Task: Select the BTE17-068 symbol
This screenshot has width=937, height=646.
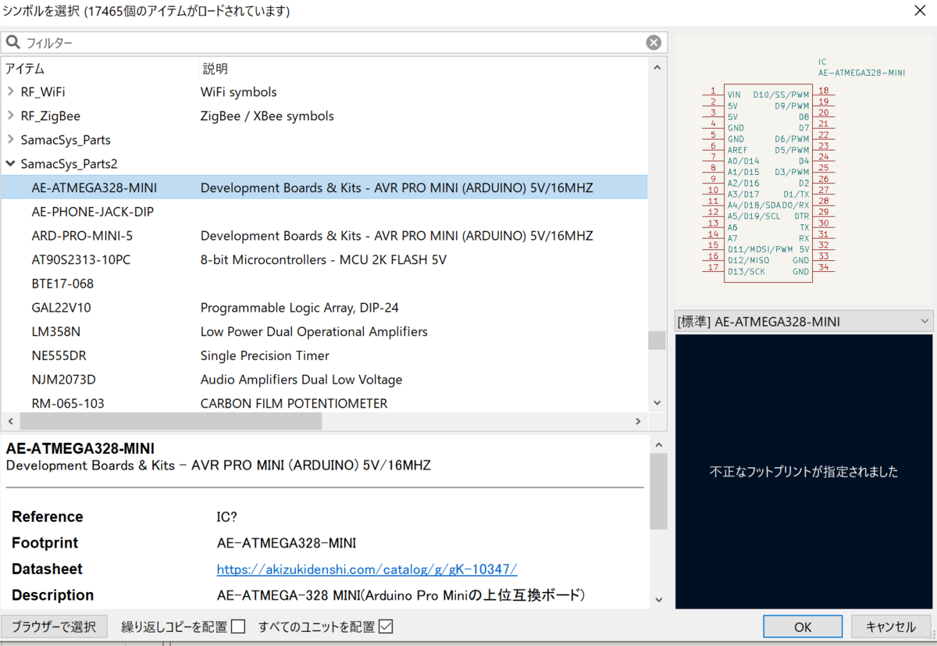Action: (x=62, y=284)
